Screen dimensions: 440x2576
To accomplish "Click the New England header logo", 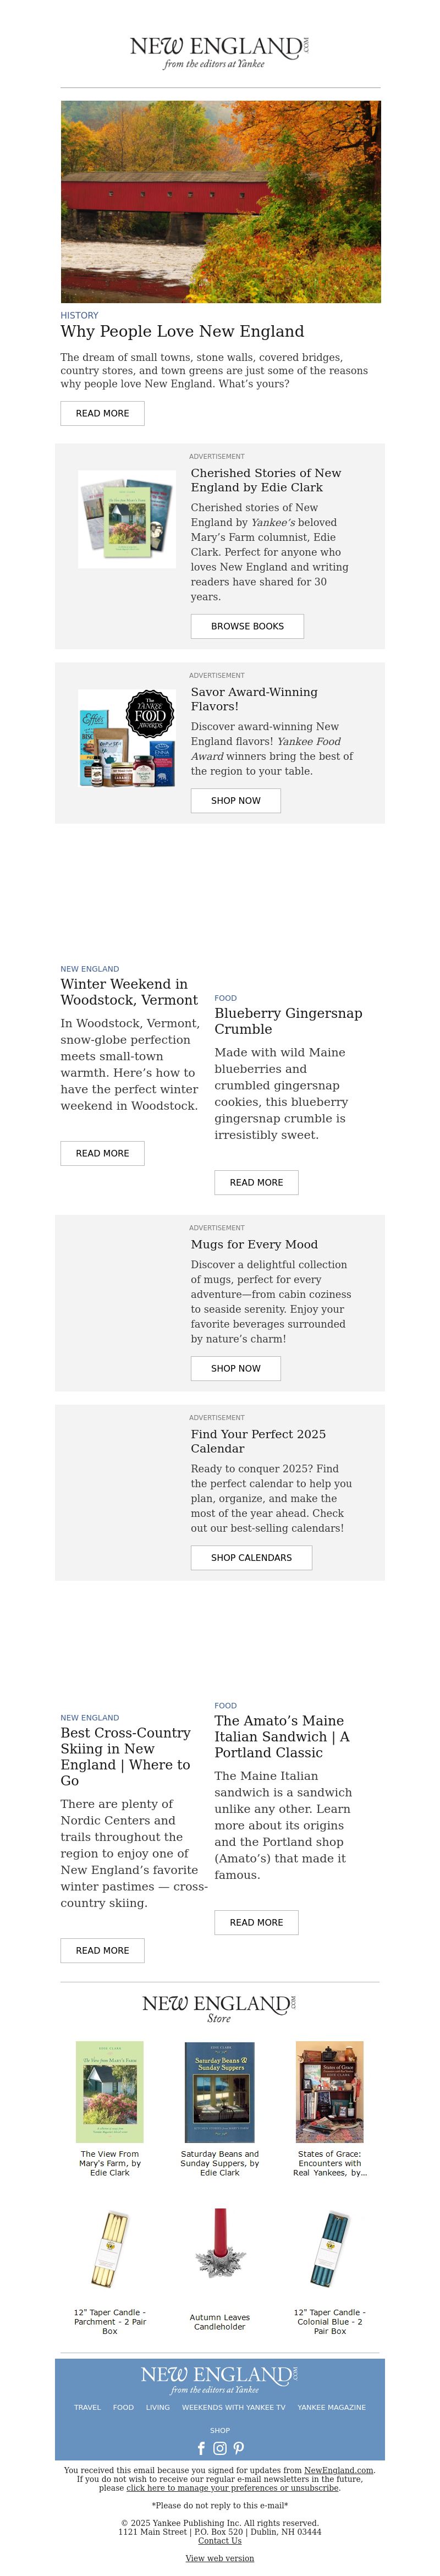I will (x=220, y=51).
